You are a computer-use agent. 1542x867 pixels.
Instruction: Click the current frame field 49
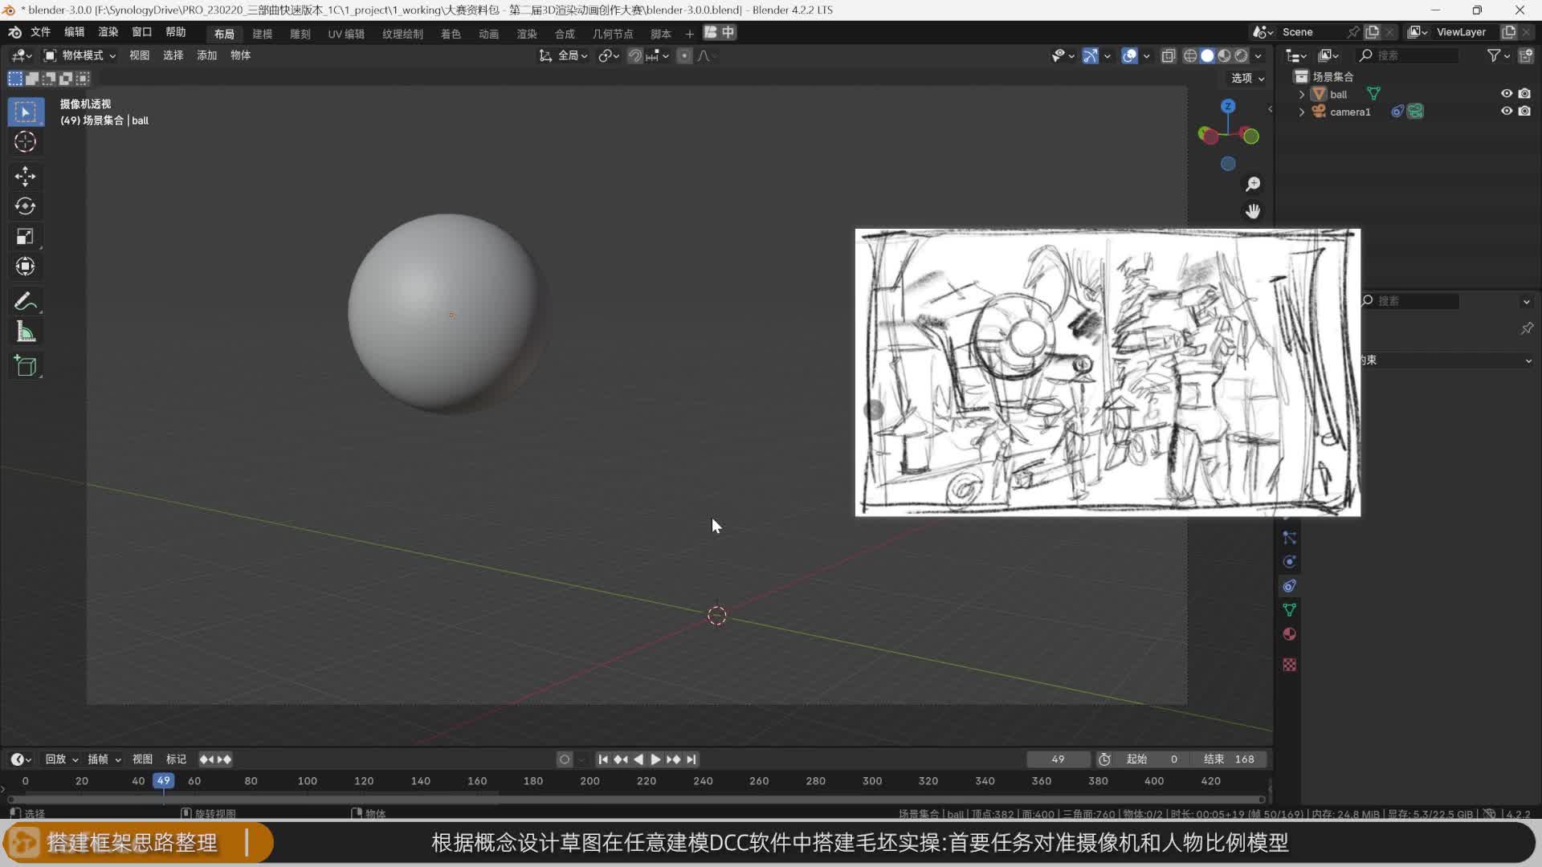click(1058, 759)
